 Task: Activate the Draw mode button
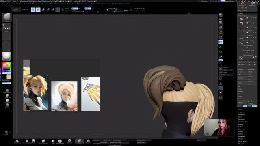click(x=38, y=10)
